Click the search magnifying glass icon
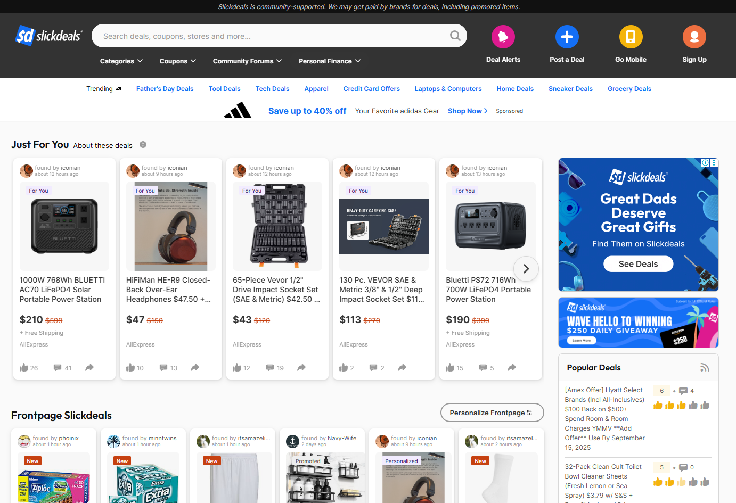 [x=455, y=36]
